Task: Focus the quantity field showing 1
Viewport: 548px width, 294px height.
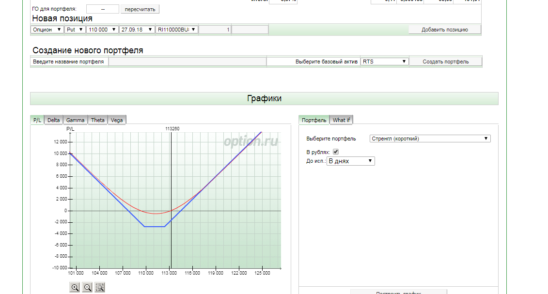Action: point(215,30)
